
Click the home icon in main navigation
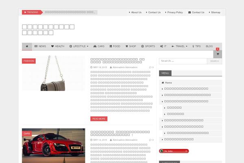click(x=27, y=46)
